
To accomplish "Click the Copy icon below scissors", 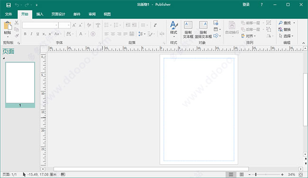I will click(x=17, y=29).
